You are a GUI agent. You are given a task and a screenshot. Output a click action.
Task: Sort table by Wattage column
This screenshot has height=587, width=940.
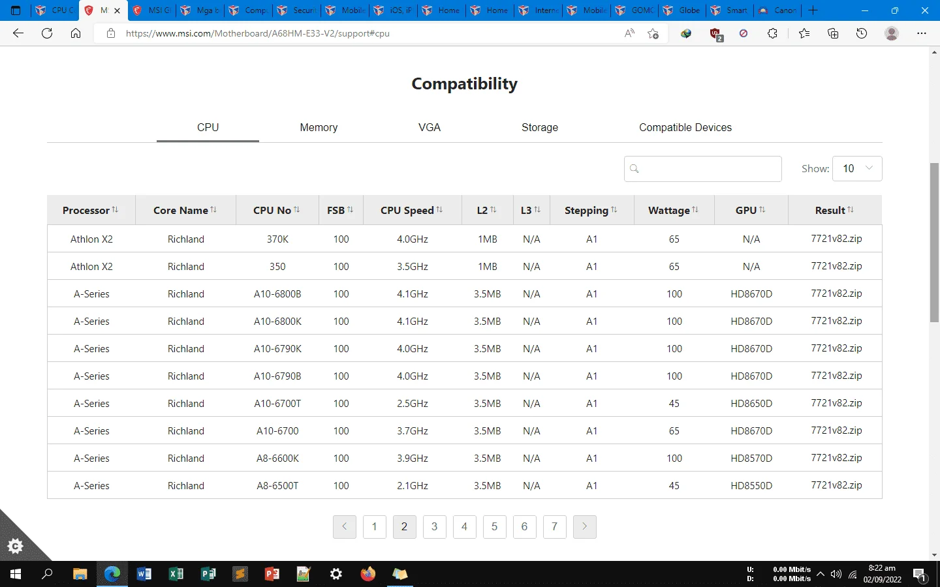(x=674, y=210)
